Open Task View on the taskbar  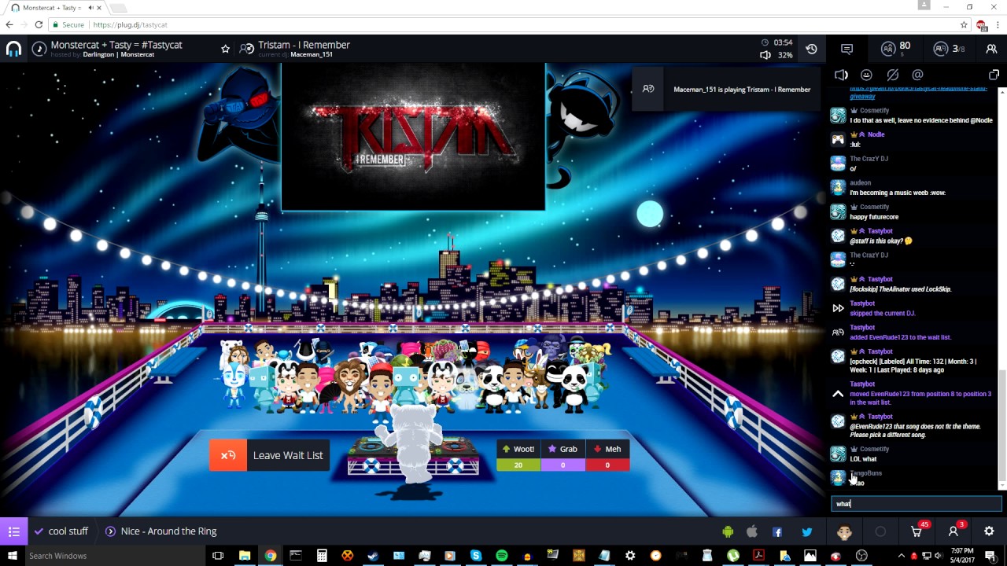(218, 556)
